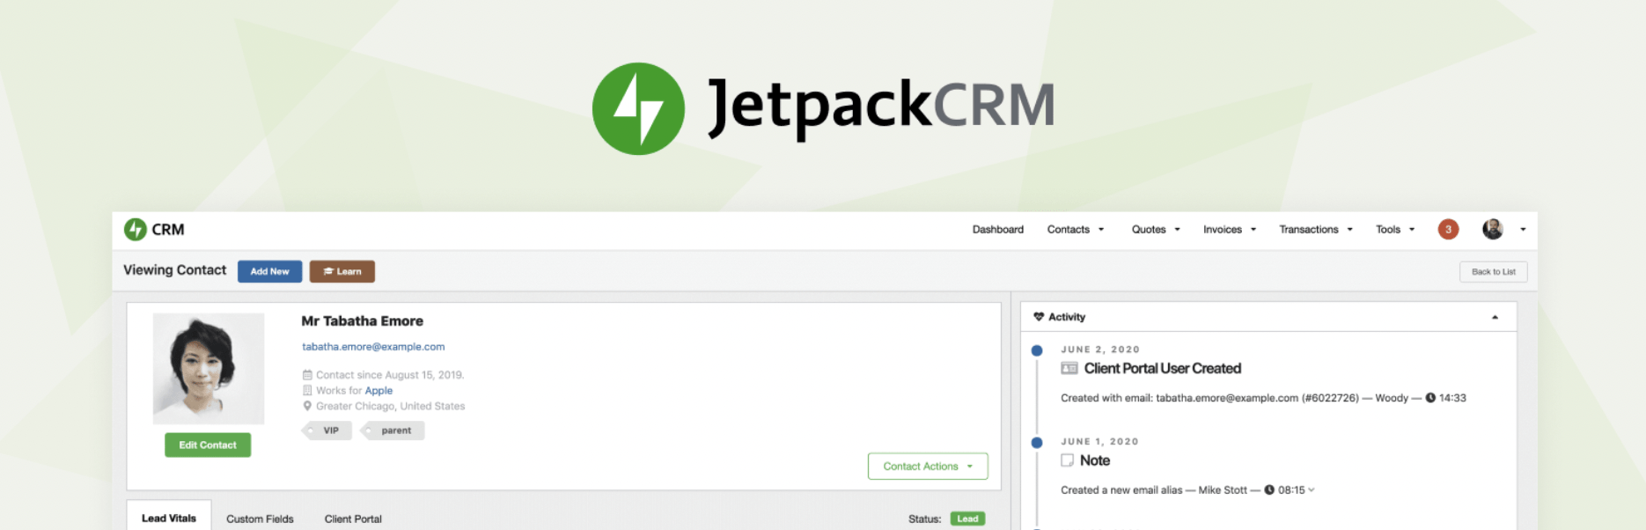This screenshot has width=1646, height=530.
Task: Expand the 08:15 note details chevron
Action: pos(1312,490)
